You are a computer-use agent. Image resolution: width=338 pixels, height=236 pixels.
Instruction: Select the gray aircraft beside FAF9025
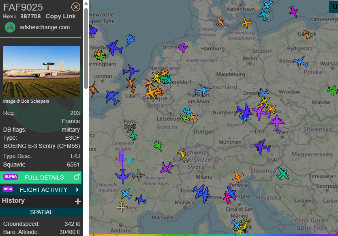(138, 175)
